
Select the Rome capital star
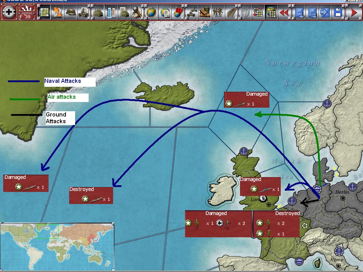[x=339, y=266]
